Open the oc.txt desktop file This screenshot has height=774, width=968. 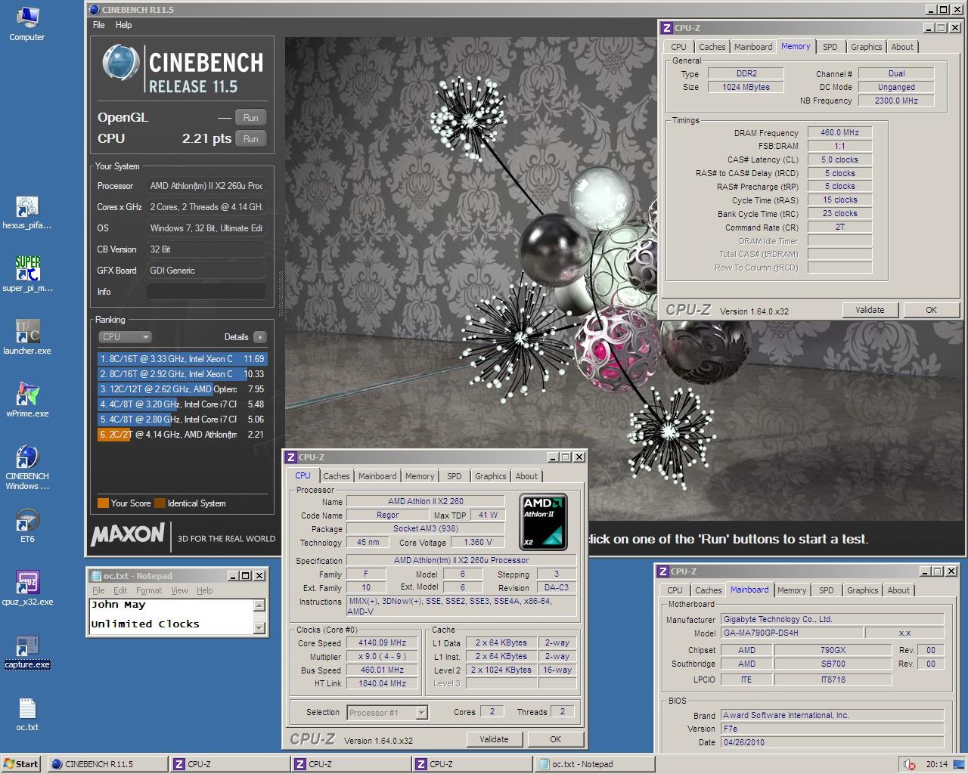[27, 714]
